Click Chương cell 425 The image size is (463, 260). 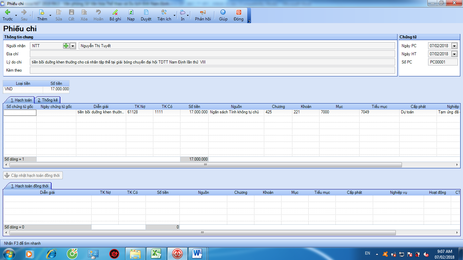point(278,112)
